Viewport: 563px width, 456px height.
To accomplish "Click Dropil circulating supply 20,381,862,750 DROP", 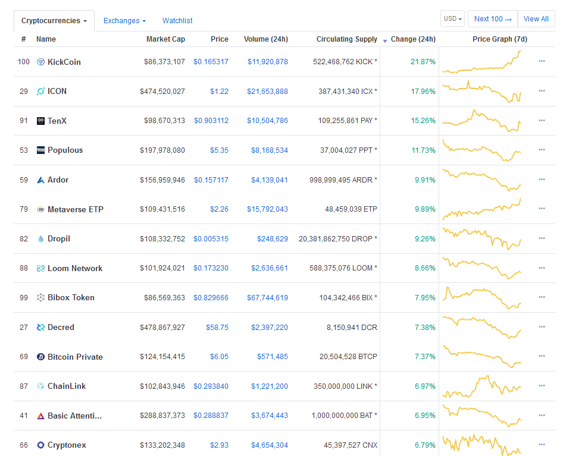I will (x=338, y=238).
